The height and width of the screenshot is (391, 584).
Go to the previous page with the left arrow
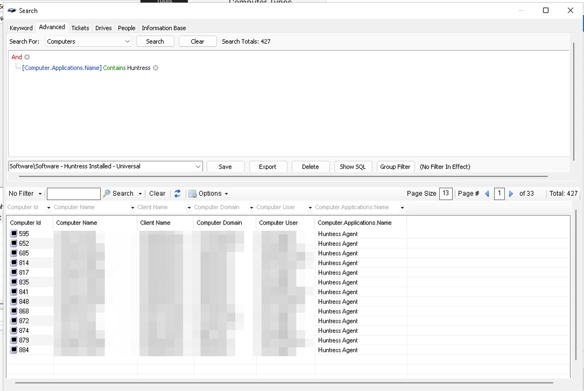[487, 194]
